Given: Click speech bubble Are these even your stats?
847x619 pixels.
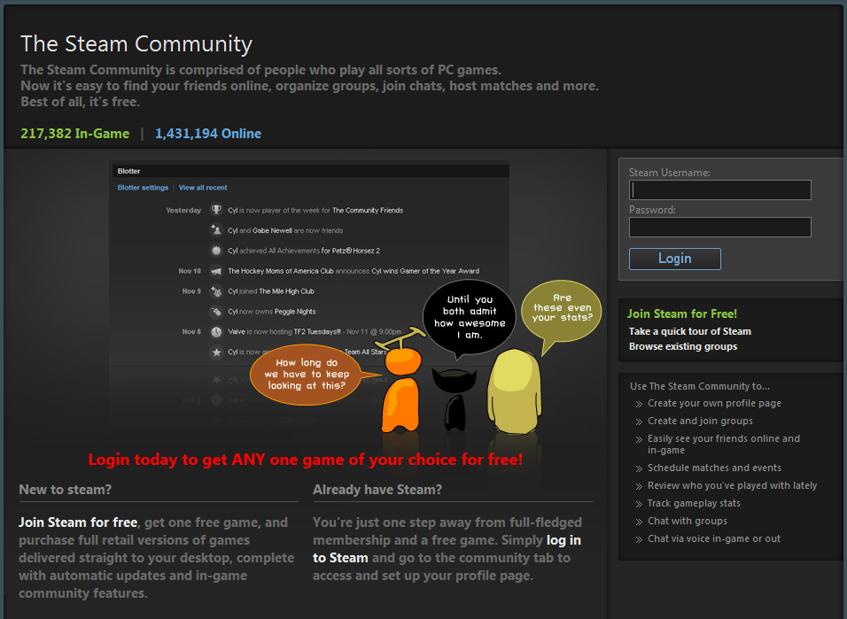Looking at the screenshot, I should click(561, 310).
